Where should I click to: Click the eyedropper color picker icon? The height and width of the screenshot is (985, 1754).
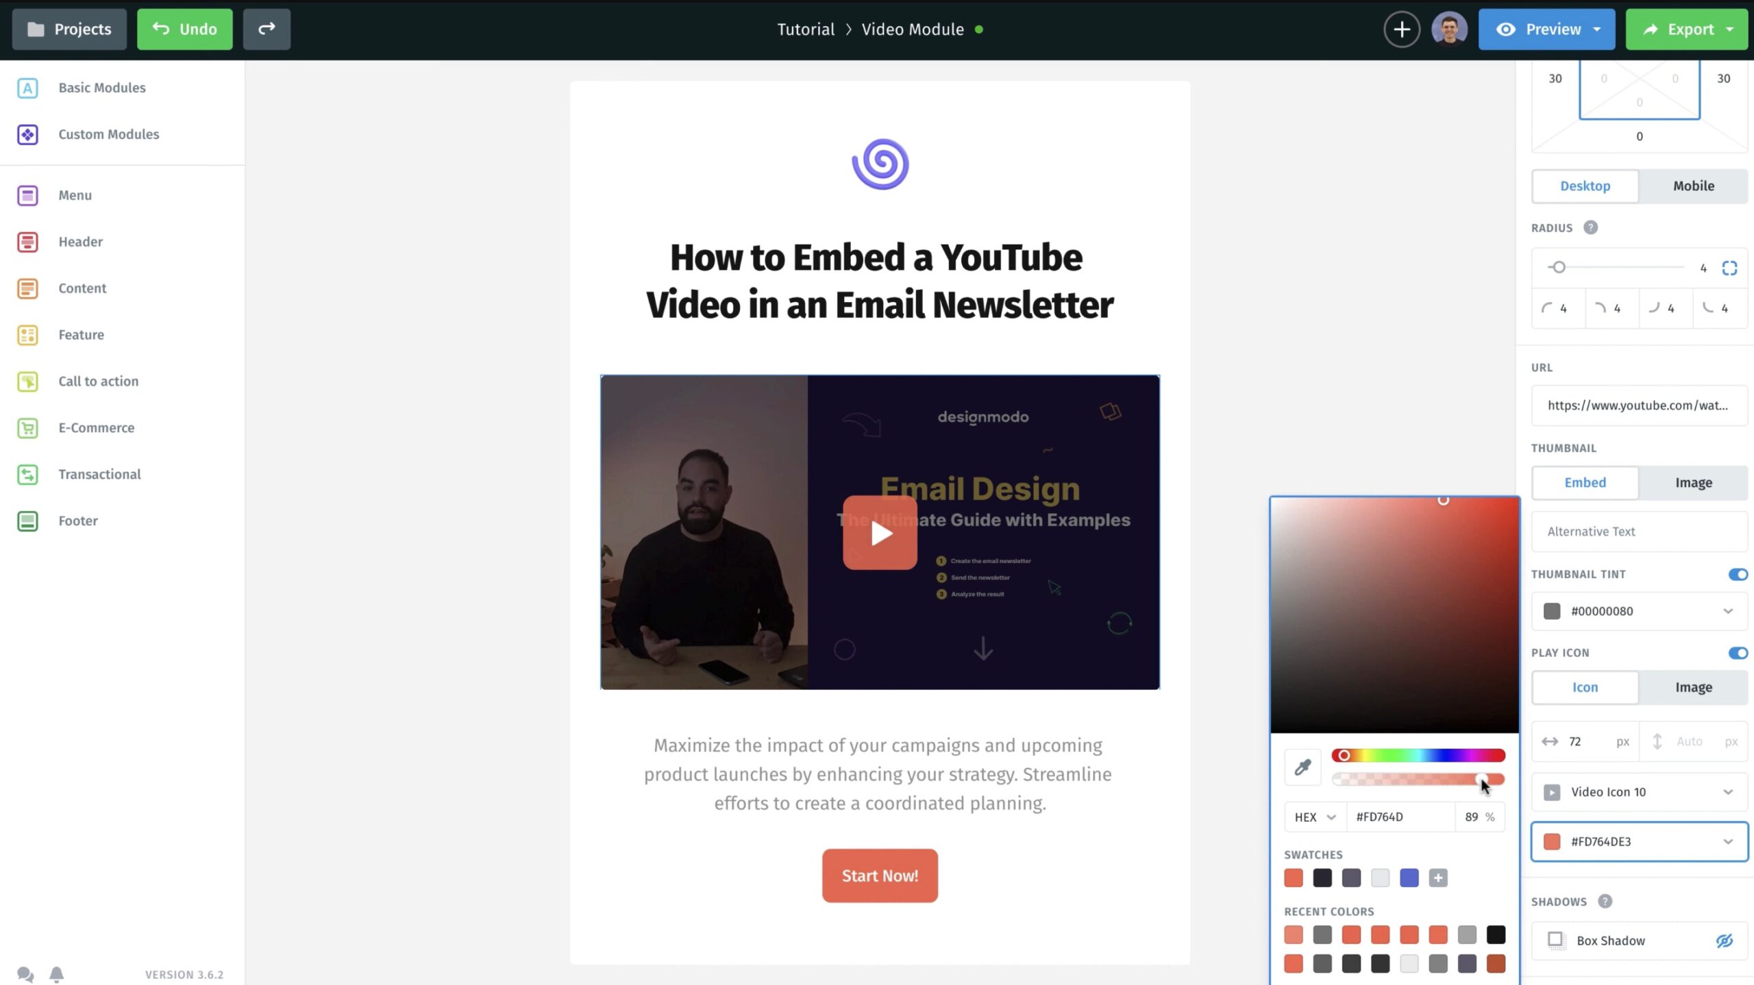1301,767
